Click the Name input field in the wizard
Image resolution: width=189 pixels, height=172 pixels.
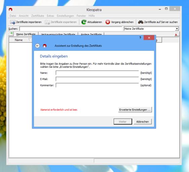(x=97, y=73)
